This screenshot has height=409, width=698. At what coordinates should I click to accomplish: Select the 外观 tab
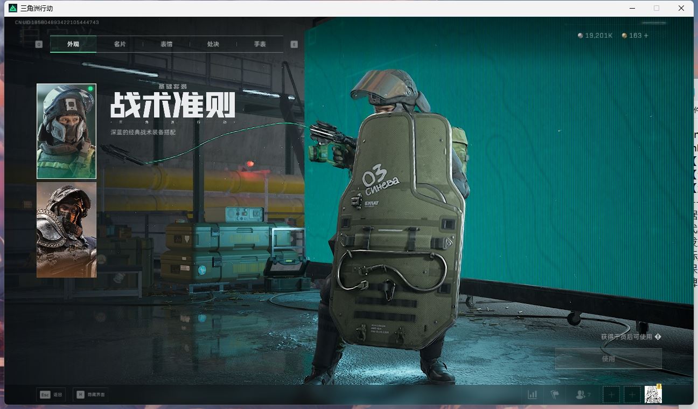(x=73, y=44)
